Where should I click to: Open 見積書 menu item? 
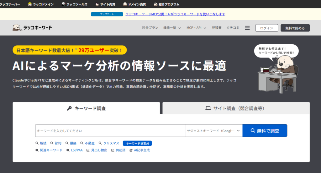[x=217, y=28]
